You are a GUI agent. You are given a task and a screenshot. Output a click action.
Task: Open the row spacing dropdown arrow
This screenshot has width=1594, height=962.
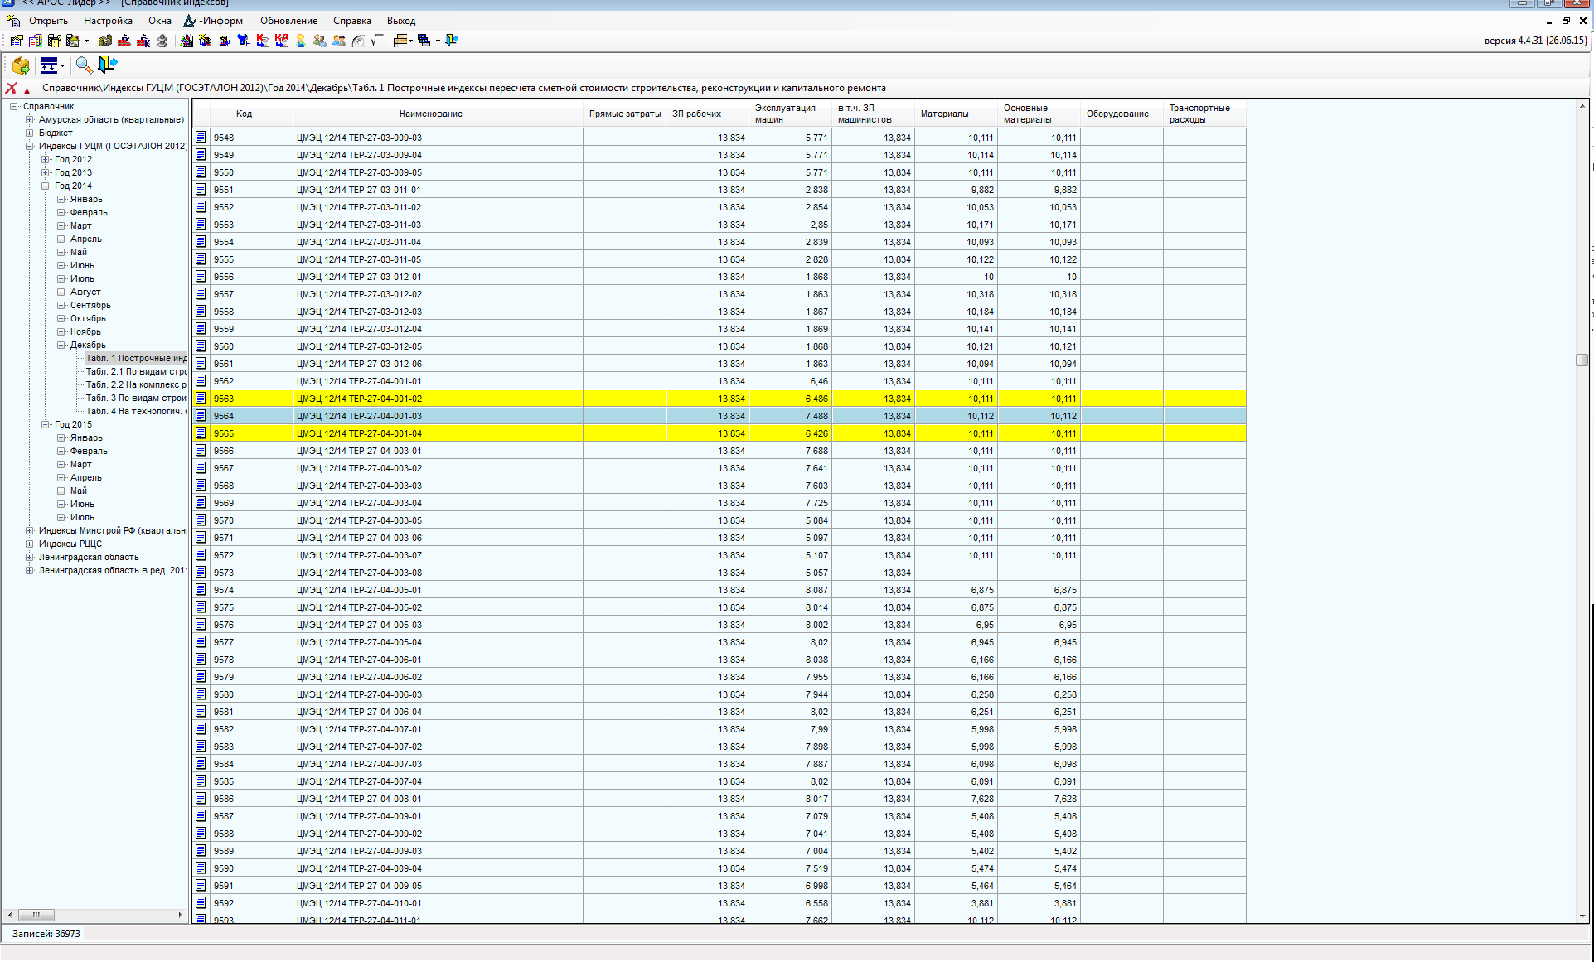[x=62, y=66]
